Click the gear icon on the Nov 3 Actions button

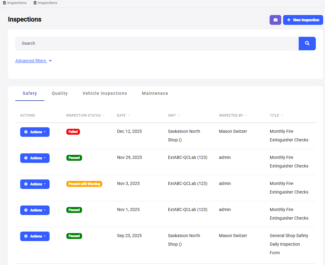point(26,184)
